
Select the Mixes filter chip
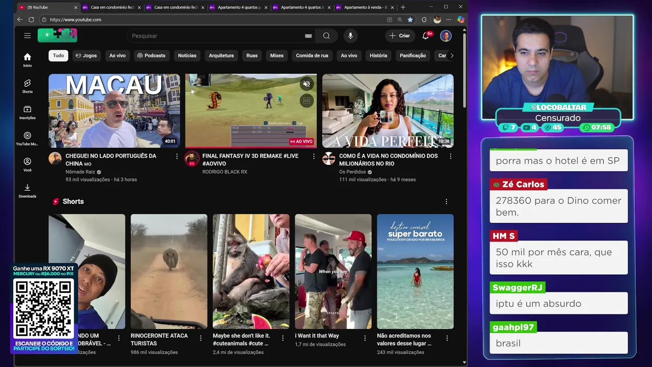point(277,56)
